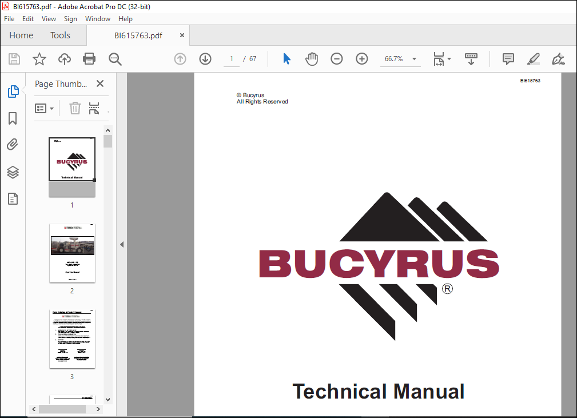Viewport: 577px width, 418px height.
Task: Click the fit page width icon
Action: click(439, 59)
